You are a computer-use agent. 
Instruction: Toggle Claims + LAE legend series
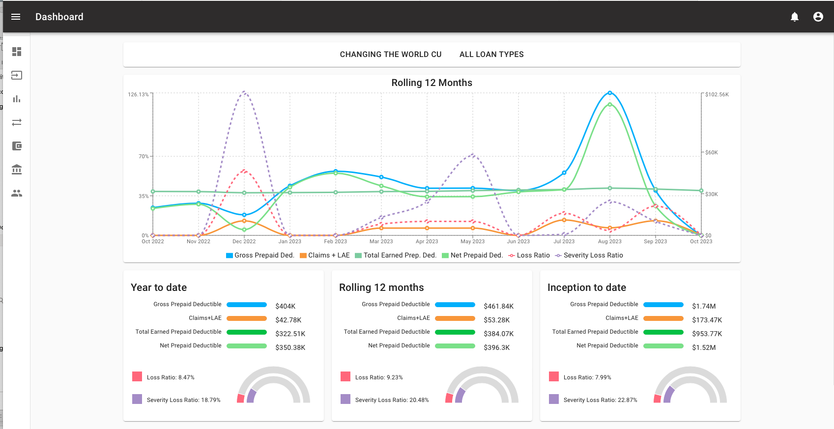pyautogui.click(x=325, y=256)
